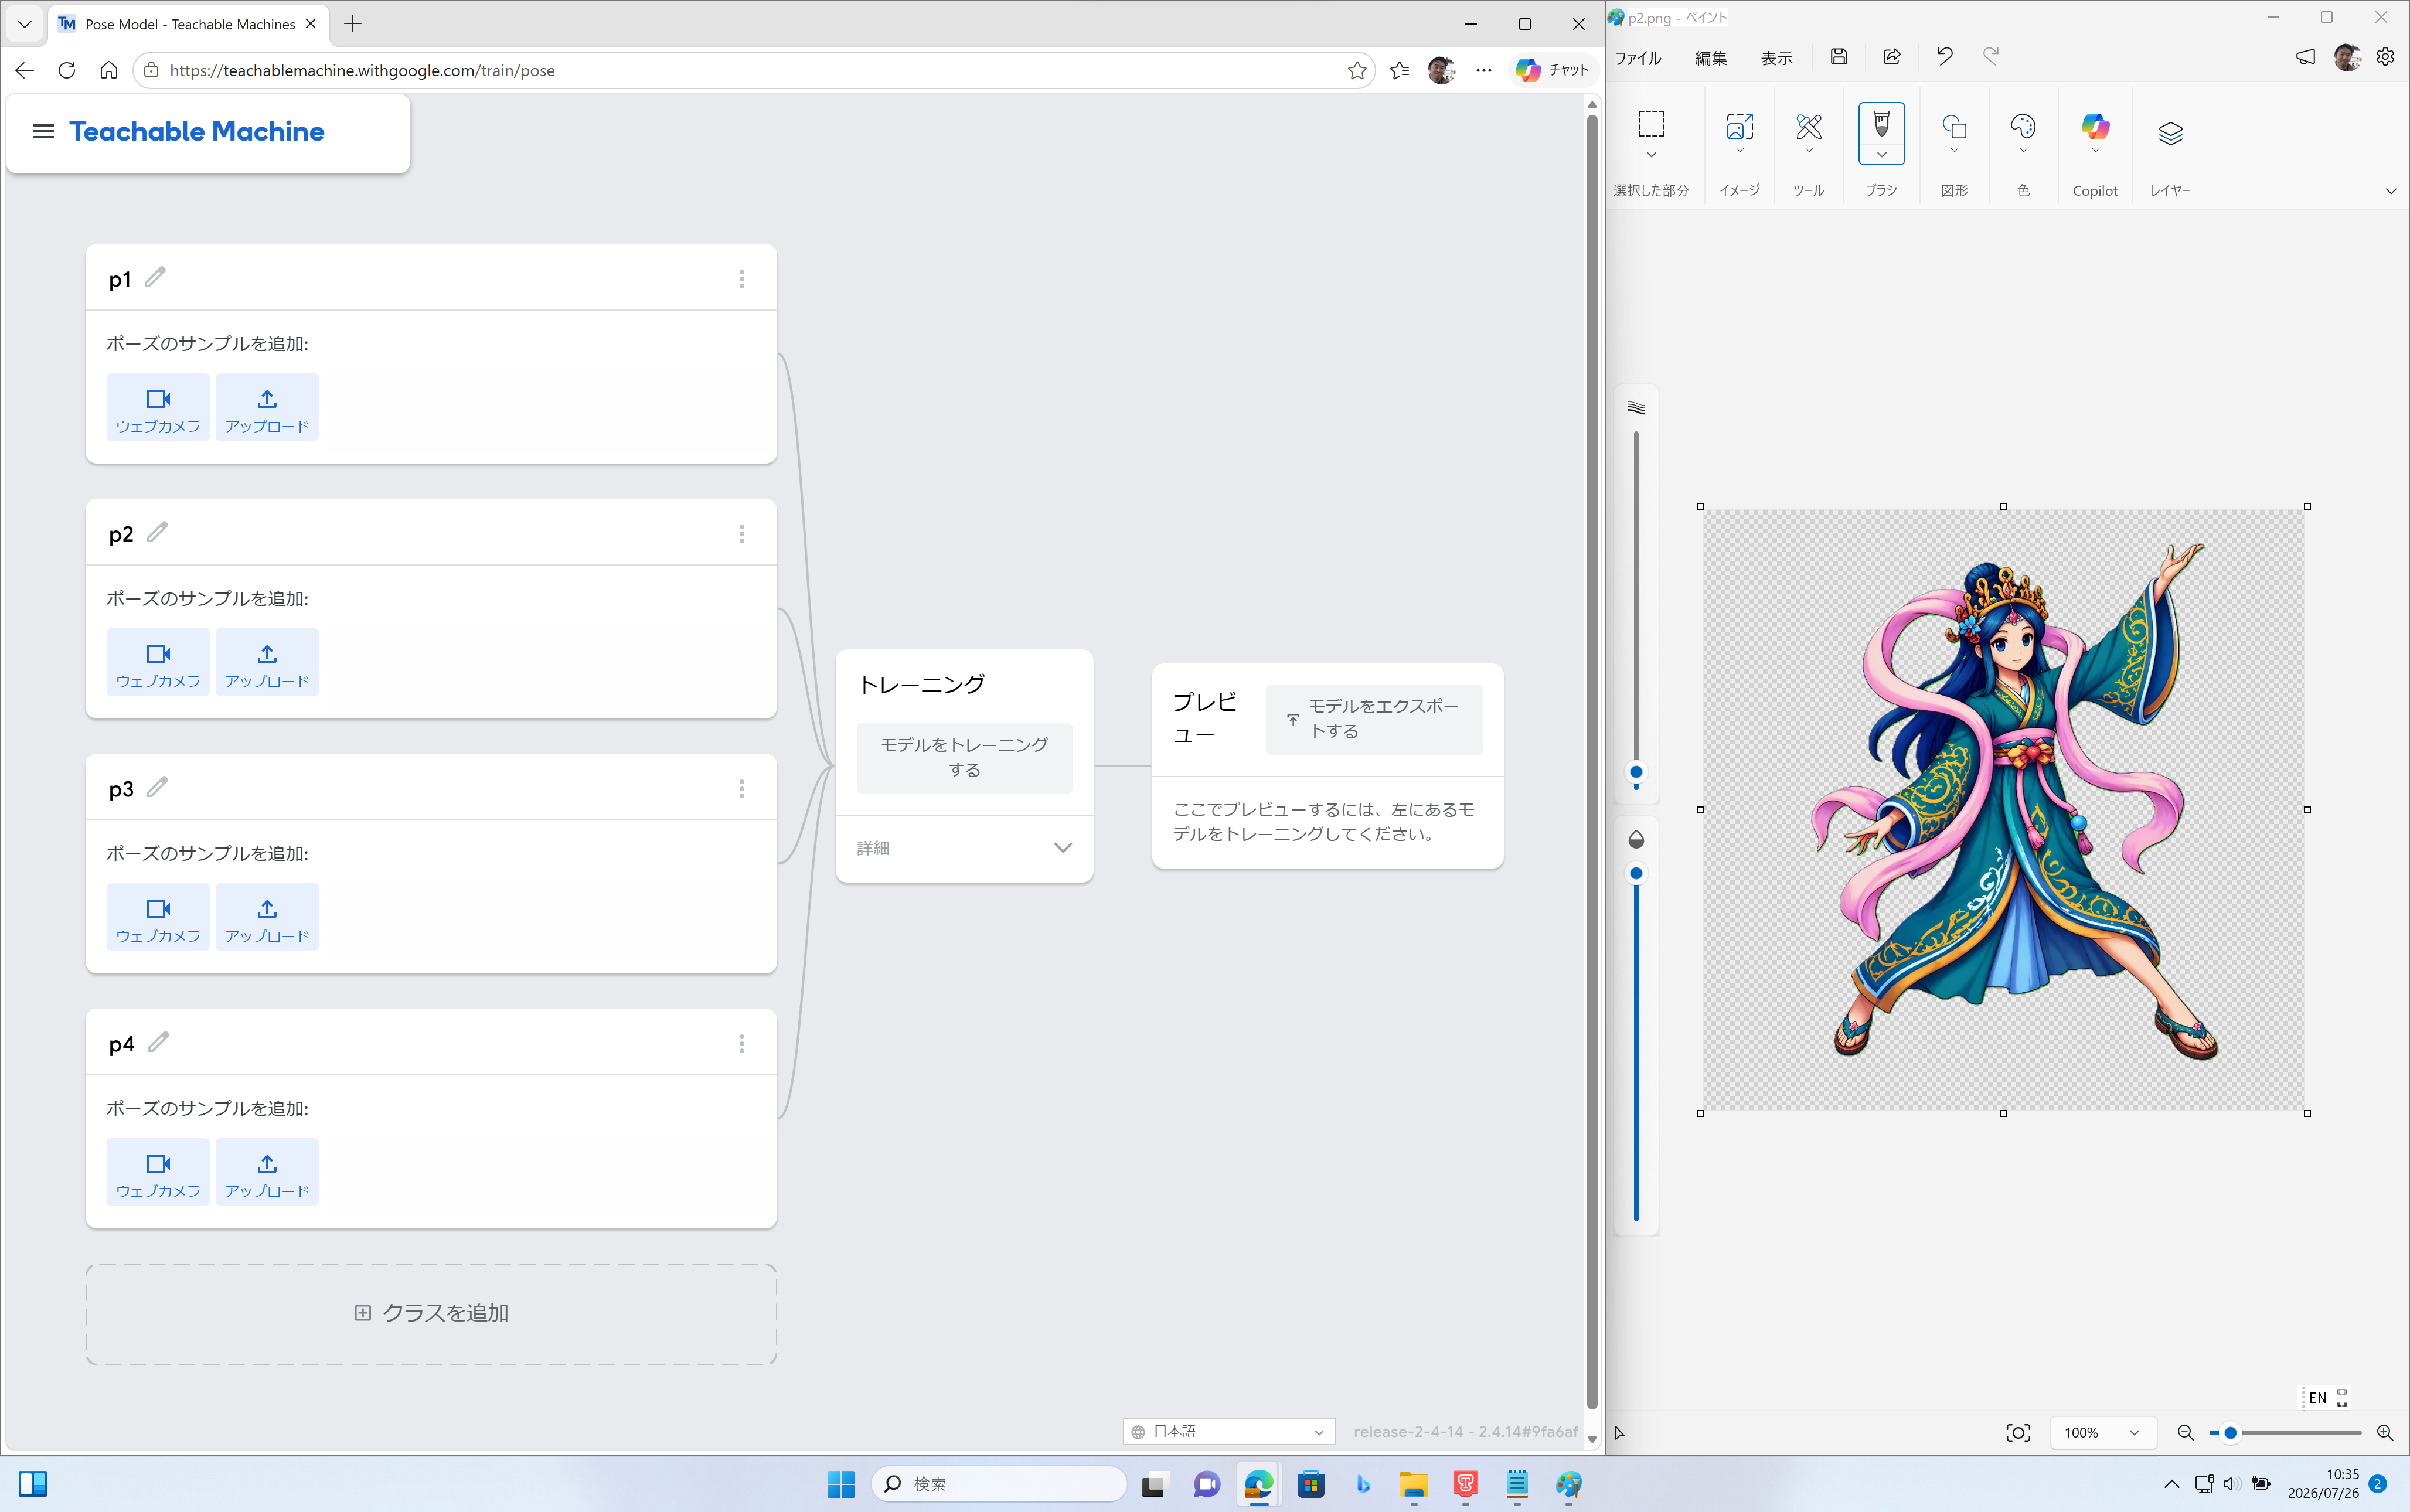Open p4 class options three-dot menu
The width and height of the screenshot is (2410, 1512).
[742, 1044]
